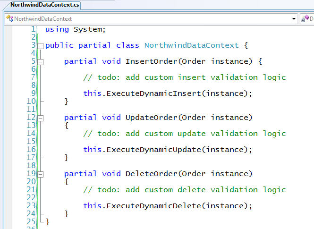Click line number 1 in the margin
The height and width of the screenshot is (229, 314).
point(33,29)
